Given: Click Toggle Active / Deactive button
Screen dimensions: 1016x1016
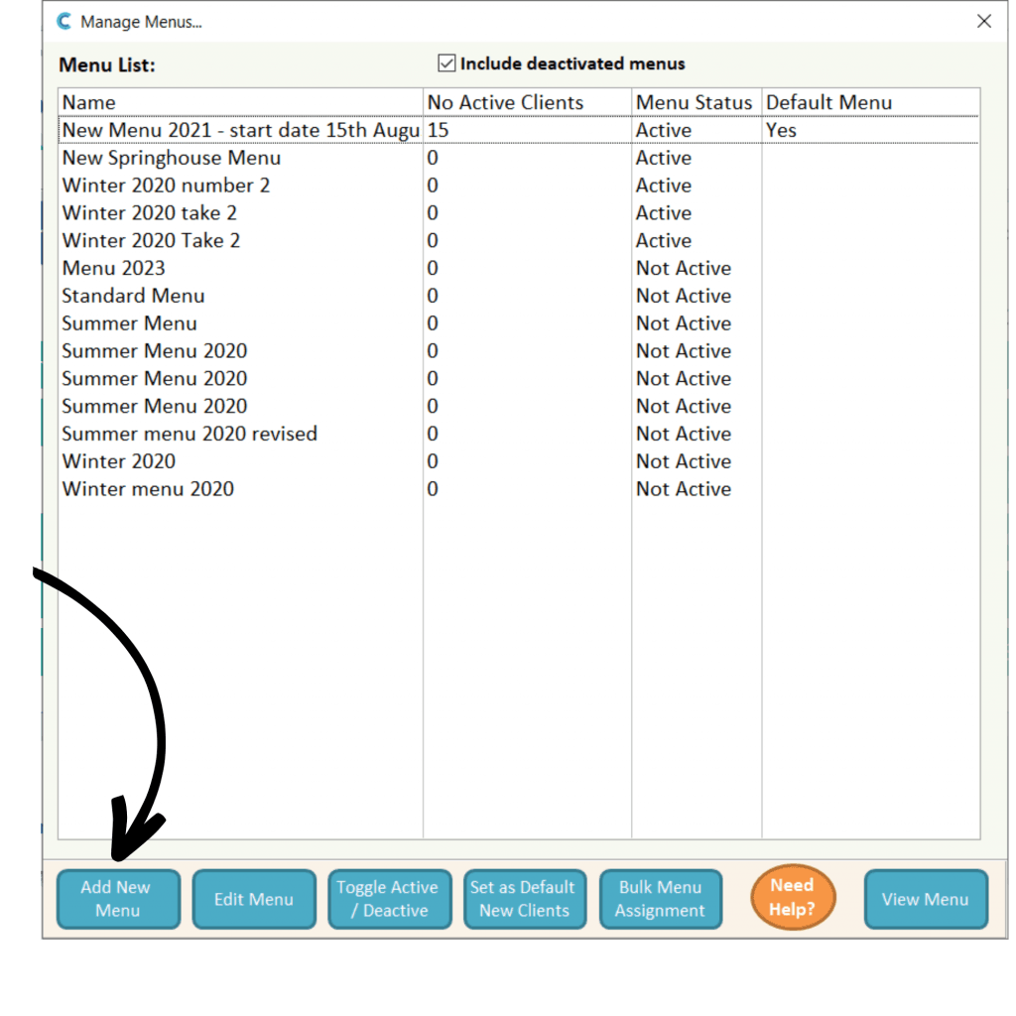Looking at the screenshot, I should click(x=389, y=899).
